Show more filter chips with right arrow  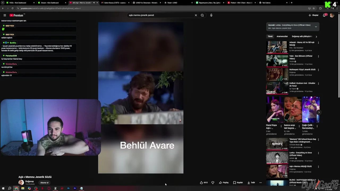[316, 37]
